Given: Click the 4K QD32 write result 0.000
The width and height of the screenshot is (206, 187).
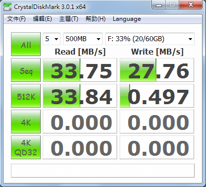Looking at the screenshot, I should (x=157, y=147).
